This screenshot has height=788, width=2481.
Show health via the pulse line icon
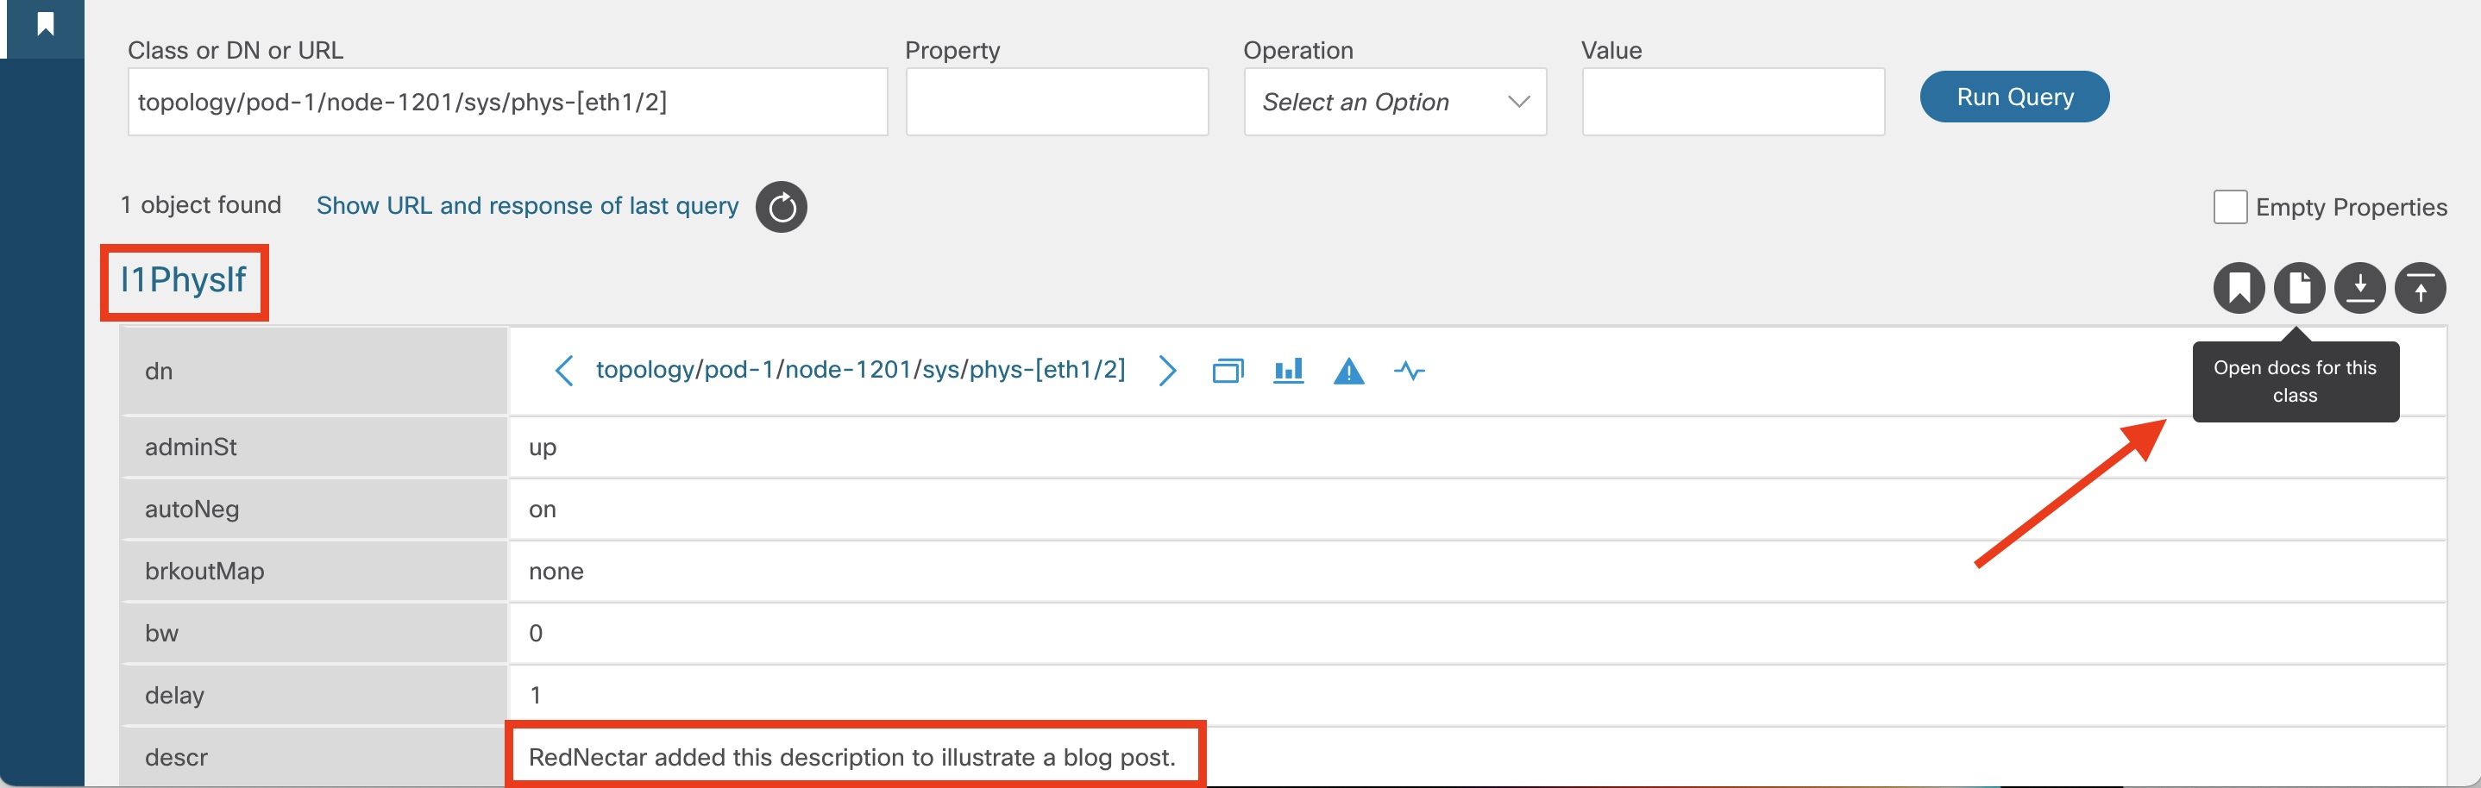point(1409,371)
